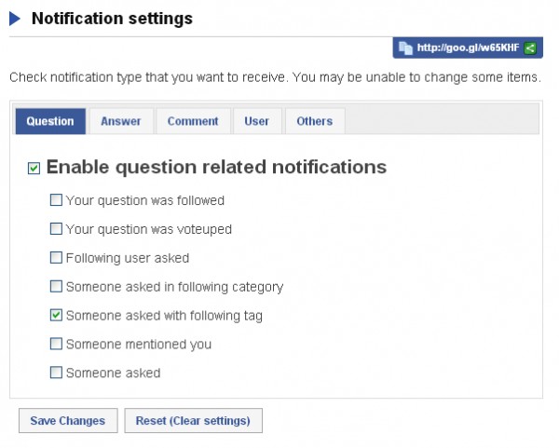
Task: Tick the 'Following user asked' checkbox
Action: (56, 258)
